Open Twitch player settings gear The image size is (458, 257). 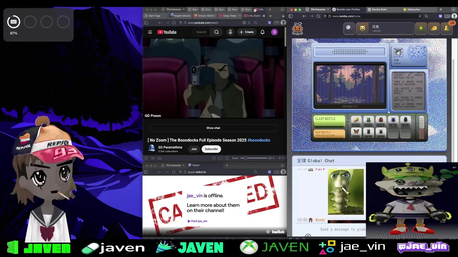click(268, 232)
